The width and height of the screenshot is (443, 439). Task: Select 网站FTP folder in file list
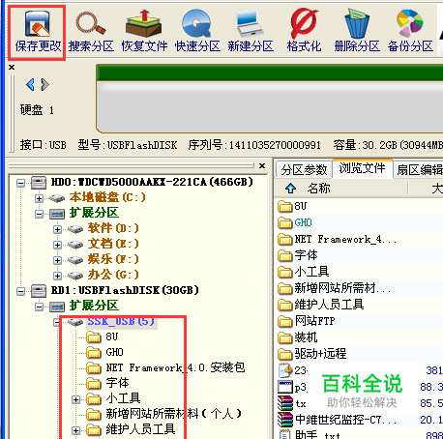[x=314, y=321]
